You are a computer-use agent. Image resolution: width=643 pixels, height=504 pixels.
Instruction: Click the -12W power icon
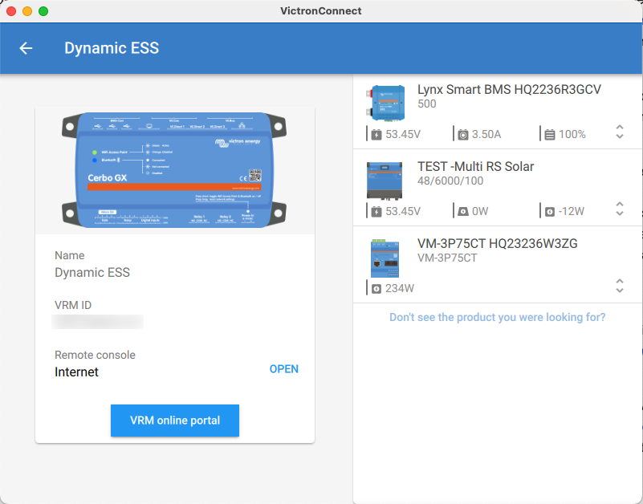pyautogui.click(x=549, y=212)
